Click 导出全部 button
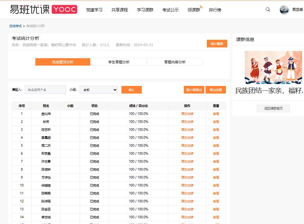Image resolution: width=304 pixels, height=224 pixels. pos(216,90)
